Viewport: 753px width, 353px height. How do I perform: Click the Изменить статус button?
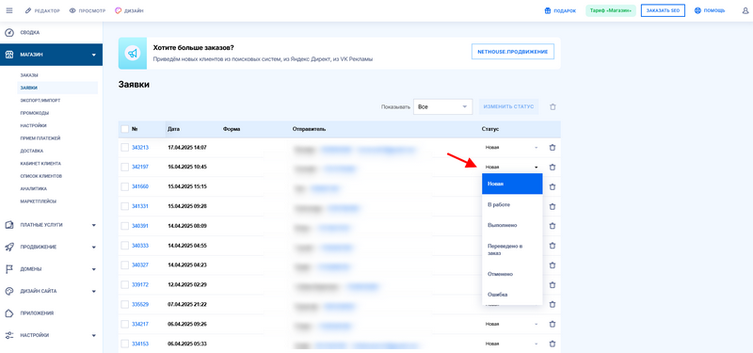tap(508, 106)
